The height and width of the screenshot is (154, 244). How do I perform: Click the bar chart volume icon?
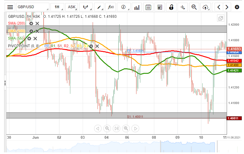pyautogui.click(x=137, y=7)
